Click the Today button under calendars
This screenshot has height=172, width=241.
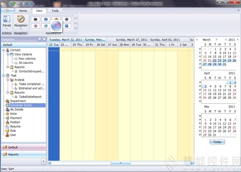pyautogui.click(x=217, y=142)
